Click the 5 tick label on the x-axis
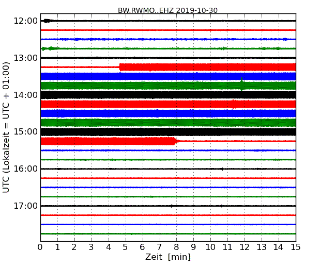Screen dimensions: 336x268 point(125,247)
